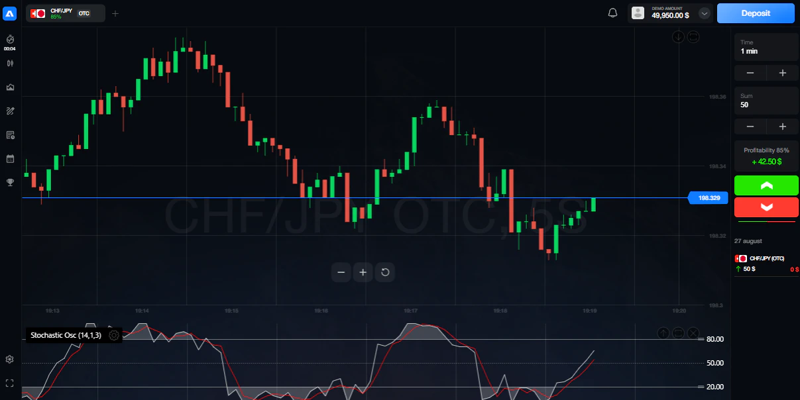
Task: Click the 198.329 current price label
Action: tap(709, 197)
